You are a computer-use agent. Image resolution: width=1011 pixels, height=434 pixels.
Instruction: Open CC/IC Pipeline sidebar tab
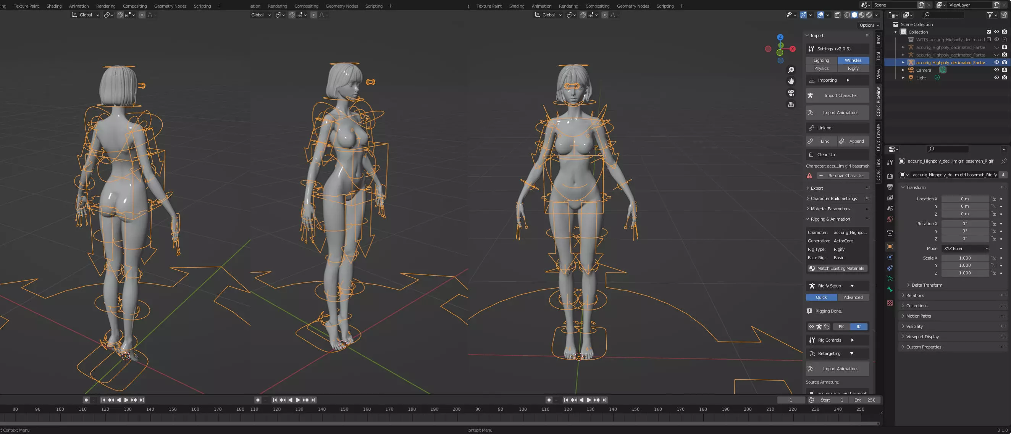click(879, 102)
